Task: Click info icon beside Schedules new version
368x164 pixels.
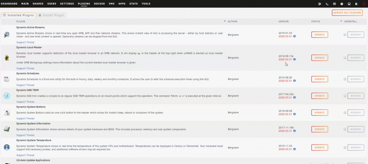Action: (294, 81)
